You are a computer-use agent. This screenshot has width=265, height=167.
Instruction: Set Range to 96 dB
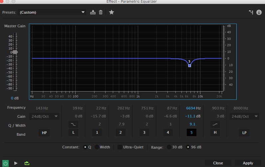tap(188, 147)
